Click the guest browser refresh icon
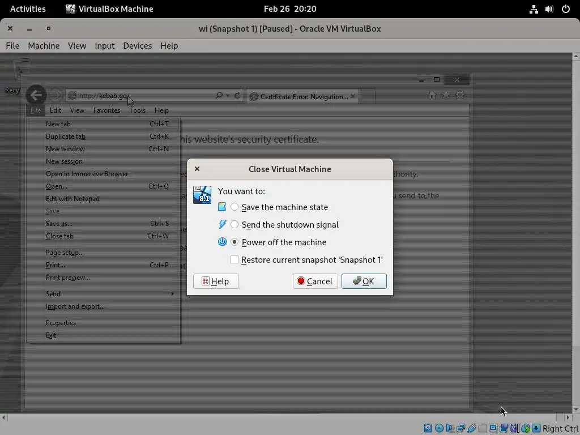 click(237, 95)
